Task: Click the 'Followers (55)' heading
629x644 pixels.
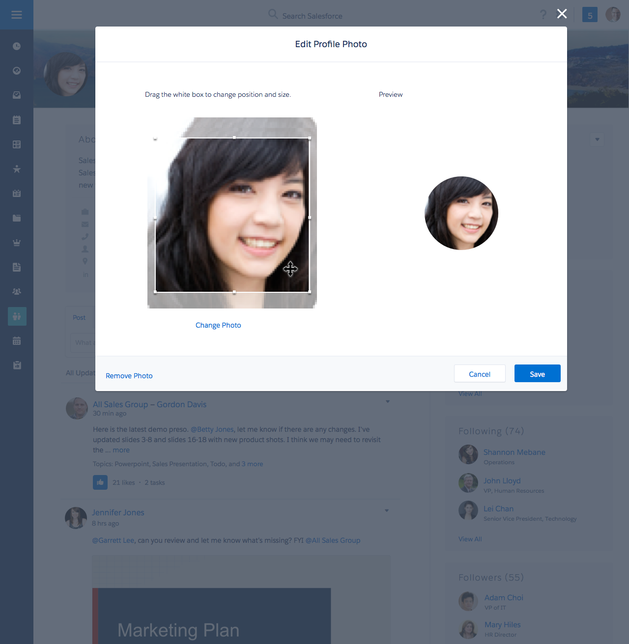Action: (x=491, y=577)
